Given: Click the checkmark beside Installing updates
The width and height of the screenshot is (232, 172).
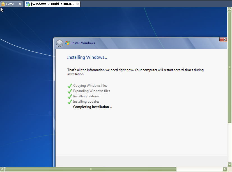Looking at the screenshot, I should click(x=70, y=102).
